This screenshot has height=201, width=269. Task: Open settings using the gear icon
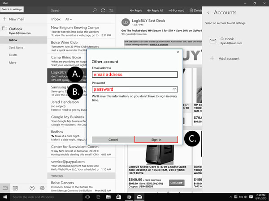pyautogui.click(x=42, y=188)
